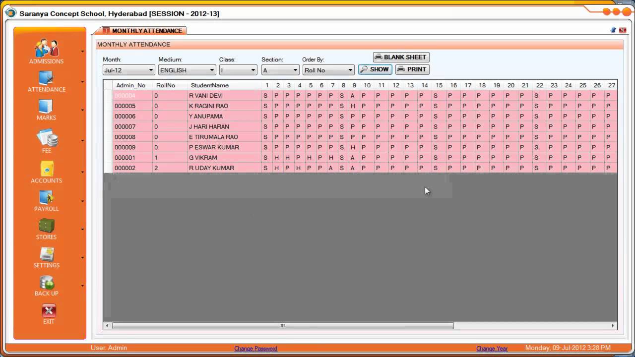Viewport: 635px width, 357px height.
Task: Expand the Payroll submenu arrow
Action: pos(82,201)
